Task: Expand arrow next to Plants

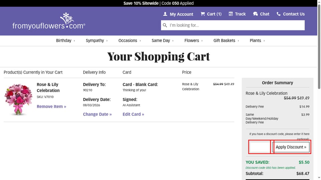Action: coord(264,41)
